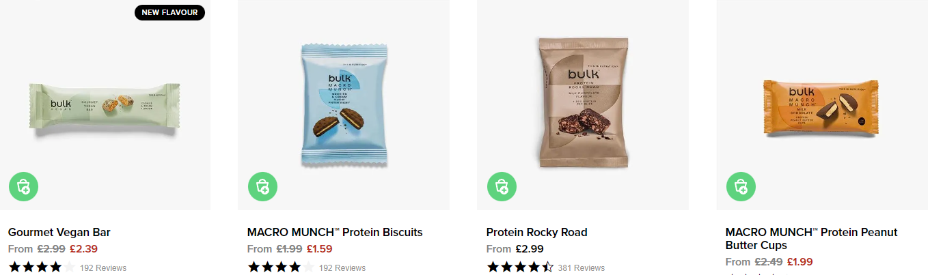
Task: Open Protein Biscuits blue pack image
Action: pyautogui.click(x=344, y=106)
